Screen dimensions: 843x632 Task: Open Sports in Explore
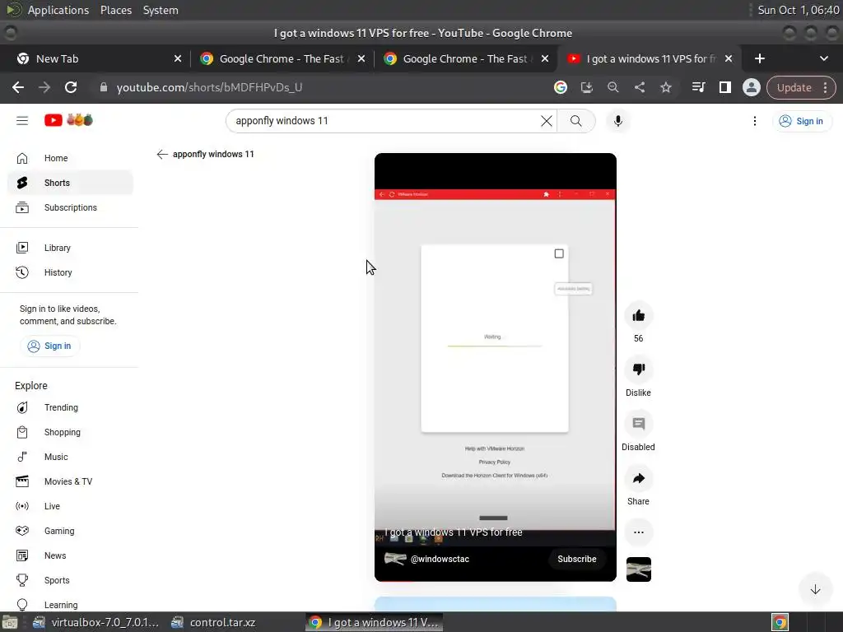pos(70,580)
